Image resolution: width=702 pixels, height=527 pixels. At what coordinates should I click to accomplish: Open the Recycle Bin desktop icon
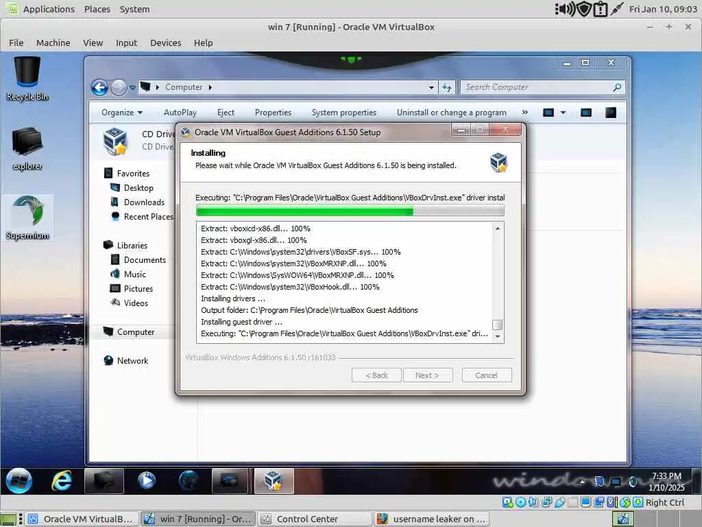(27, 79)
